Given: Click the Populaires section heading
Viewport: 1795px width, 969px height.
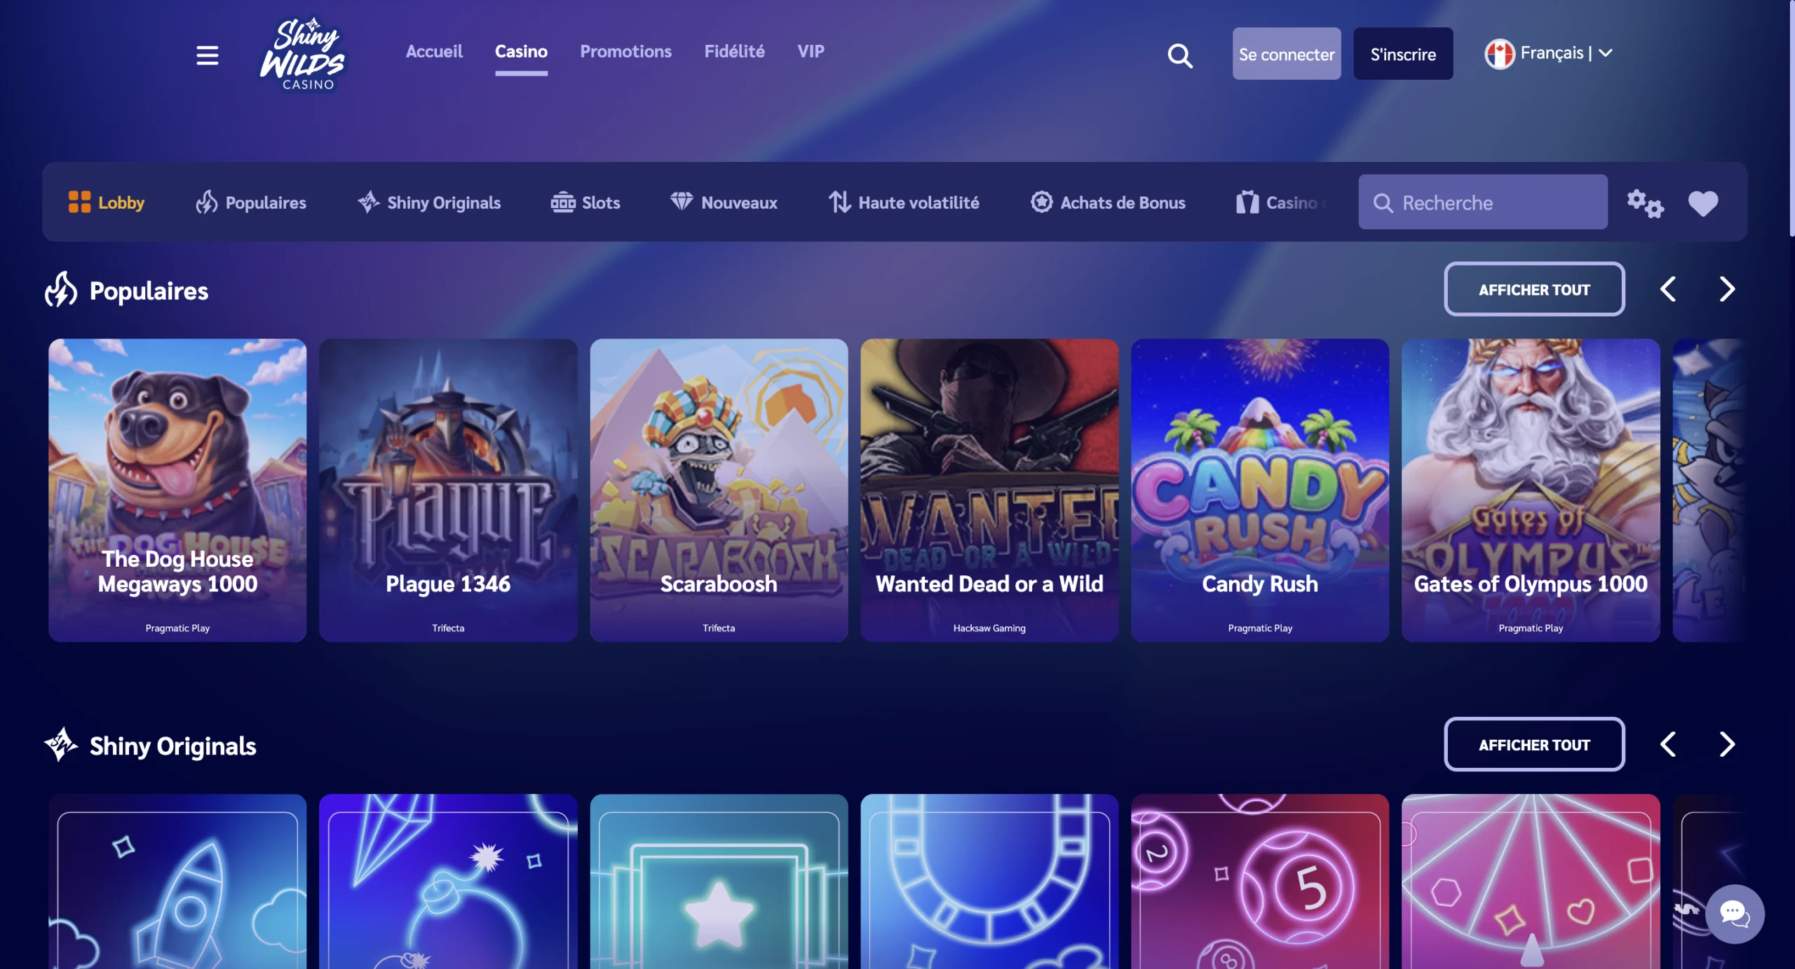Looking at the screenshot, I should (149, 290).
